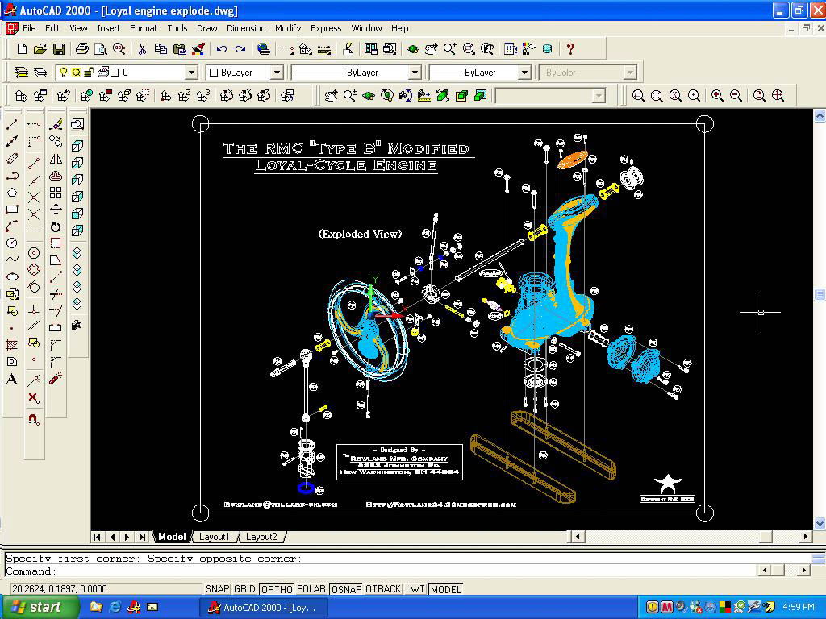This screenshot has height=619, width=826.
Task: Click AutoCAD 2000 taskbar button
Action: point(263,607)
